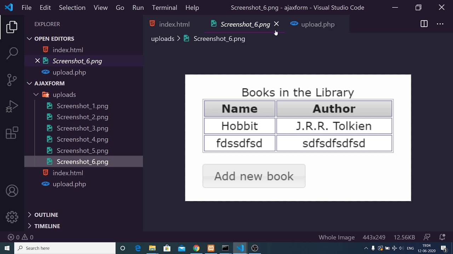453x254 pixels.
Task: Select Screenshot_3.png in the explorer
Action: coord(82,128)
